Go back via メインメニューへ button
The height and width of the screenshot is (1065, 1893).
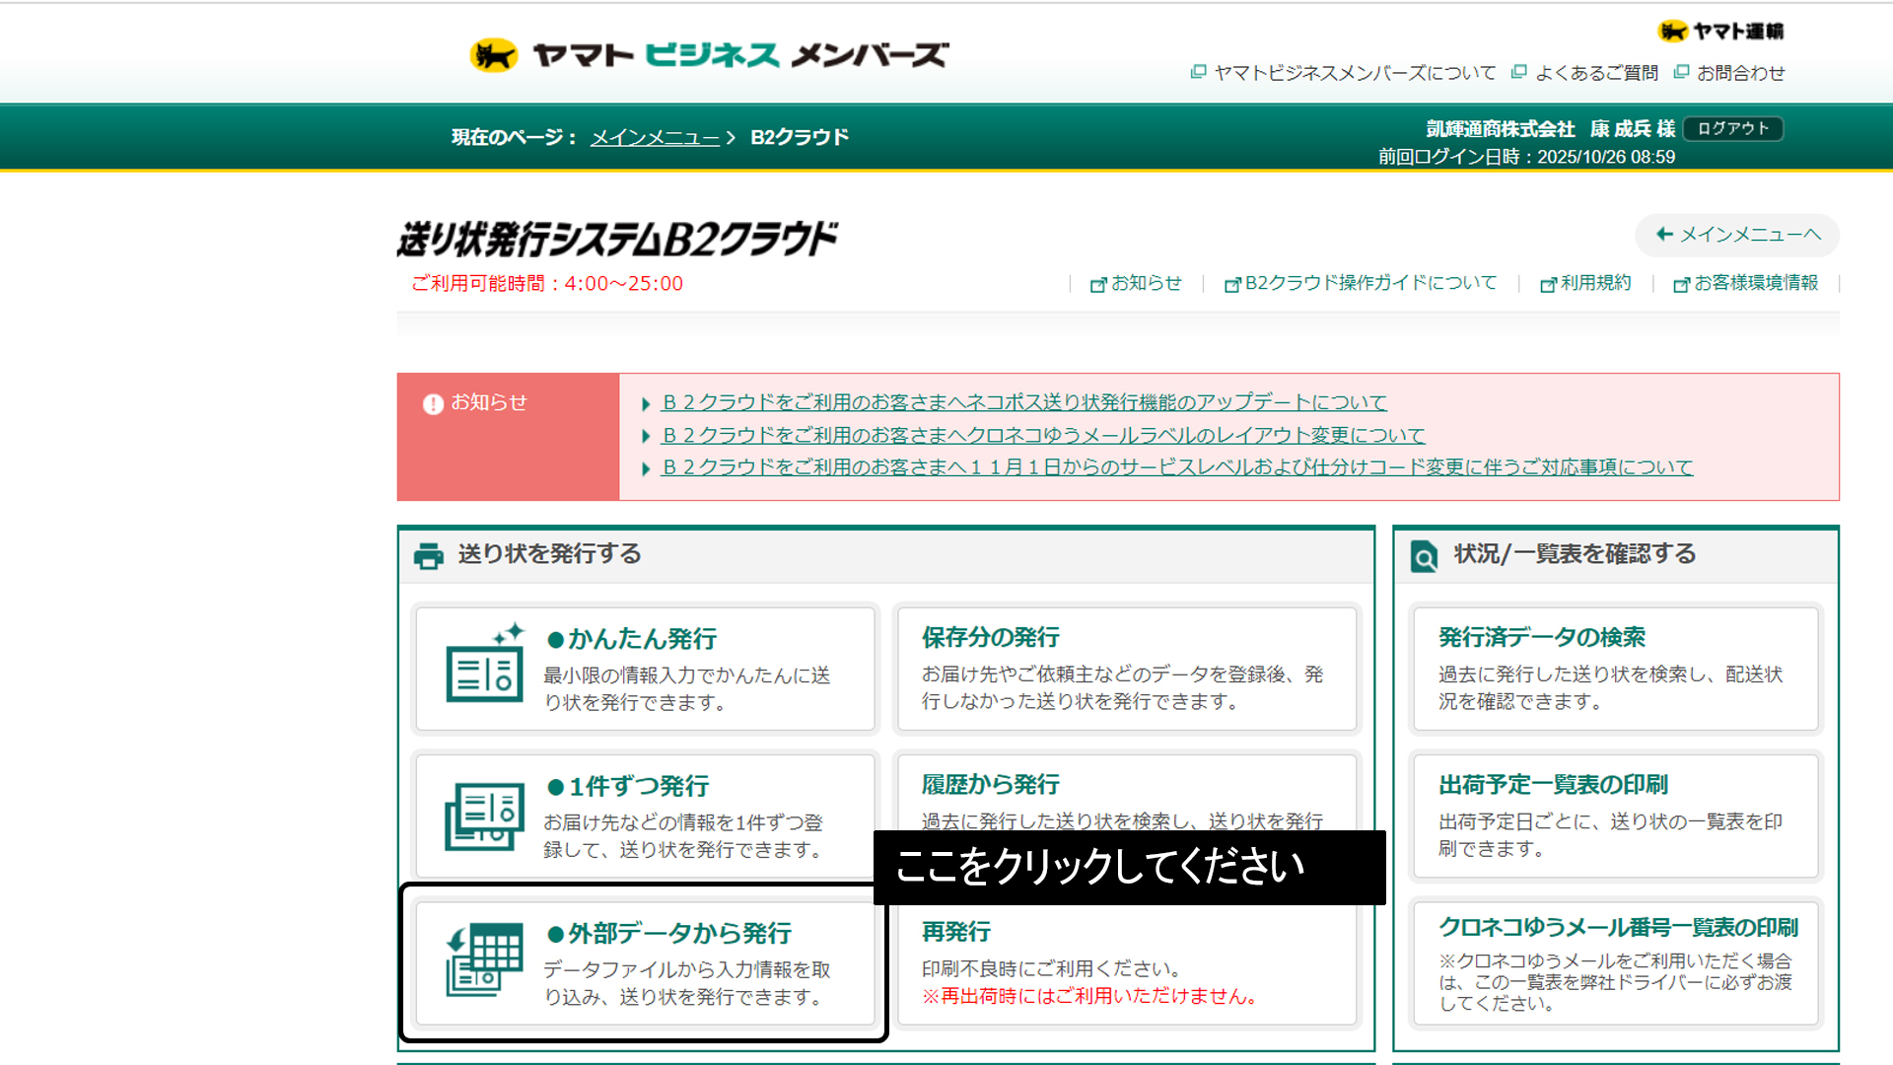pos(1737,235)
